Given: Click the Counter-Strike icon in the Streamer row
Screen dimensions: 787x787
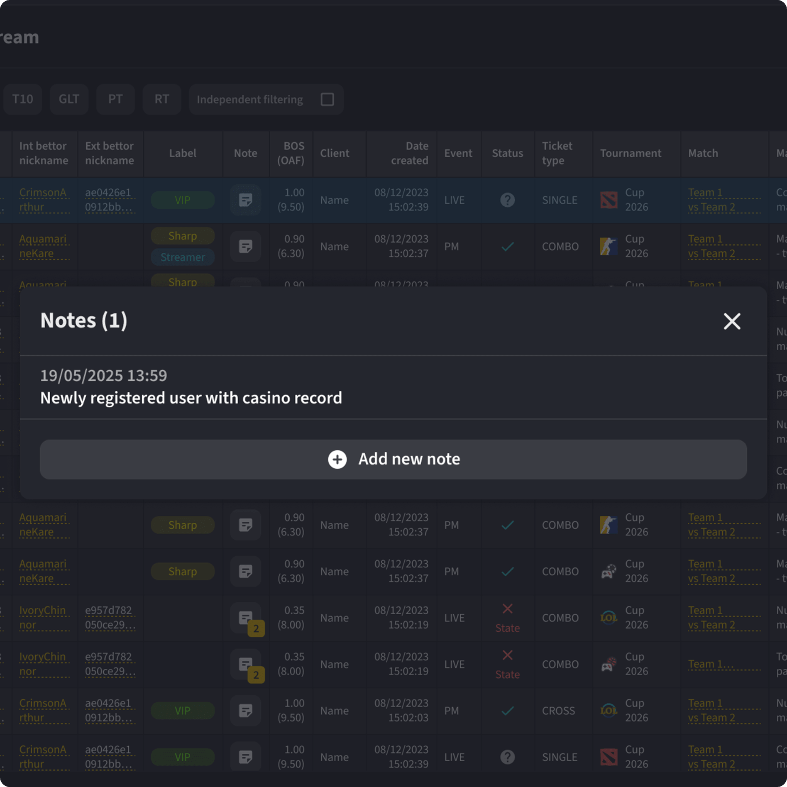Looking at the screenshot, I should (x=609, y=247).
